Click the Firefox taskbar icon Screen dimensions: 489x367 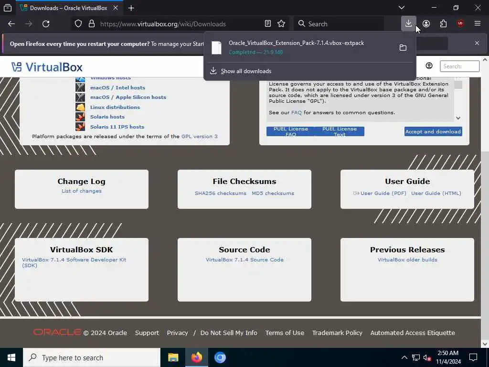[x=197, y=357]
